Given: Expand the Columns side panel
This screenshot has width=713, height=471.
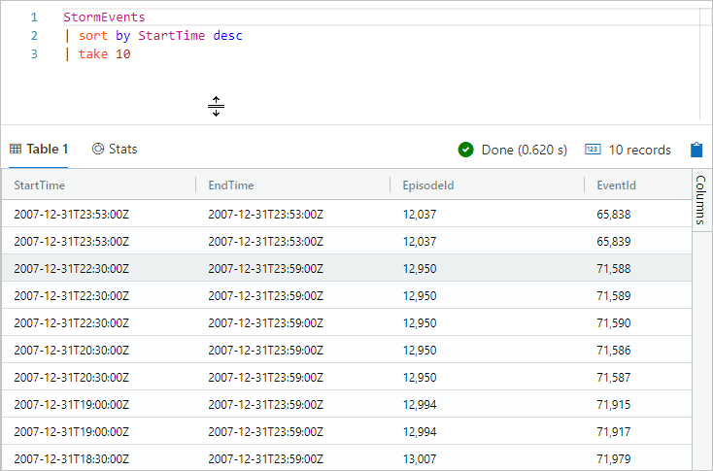Looking at the screenshot, I should (x=700, y=201).
